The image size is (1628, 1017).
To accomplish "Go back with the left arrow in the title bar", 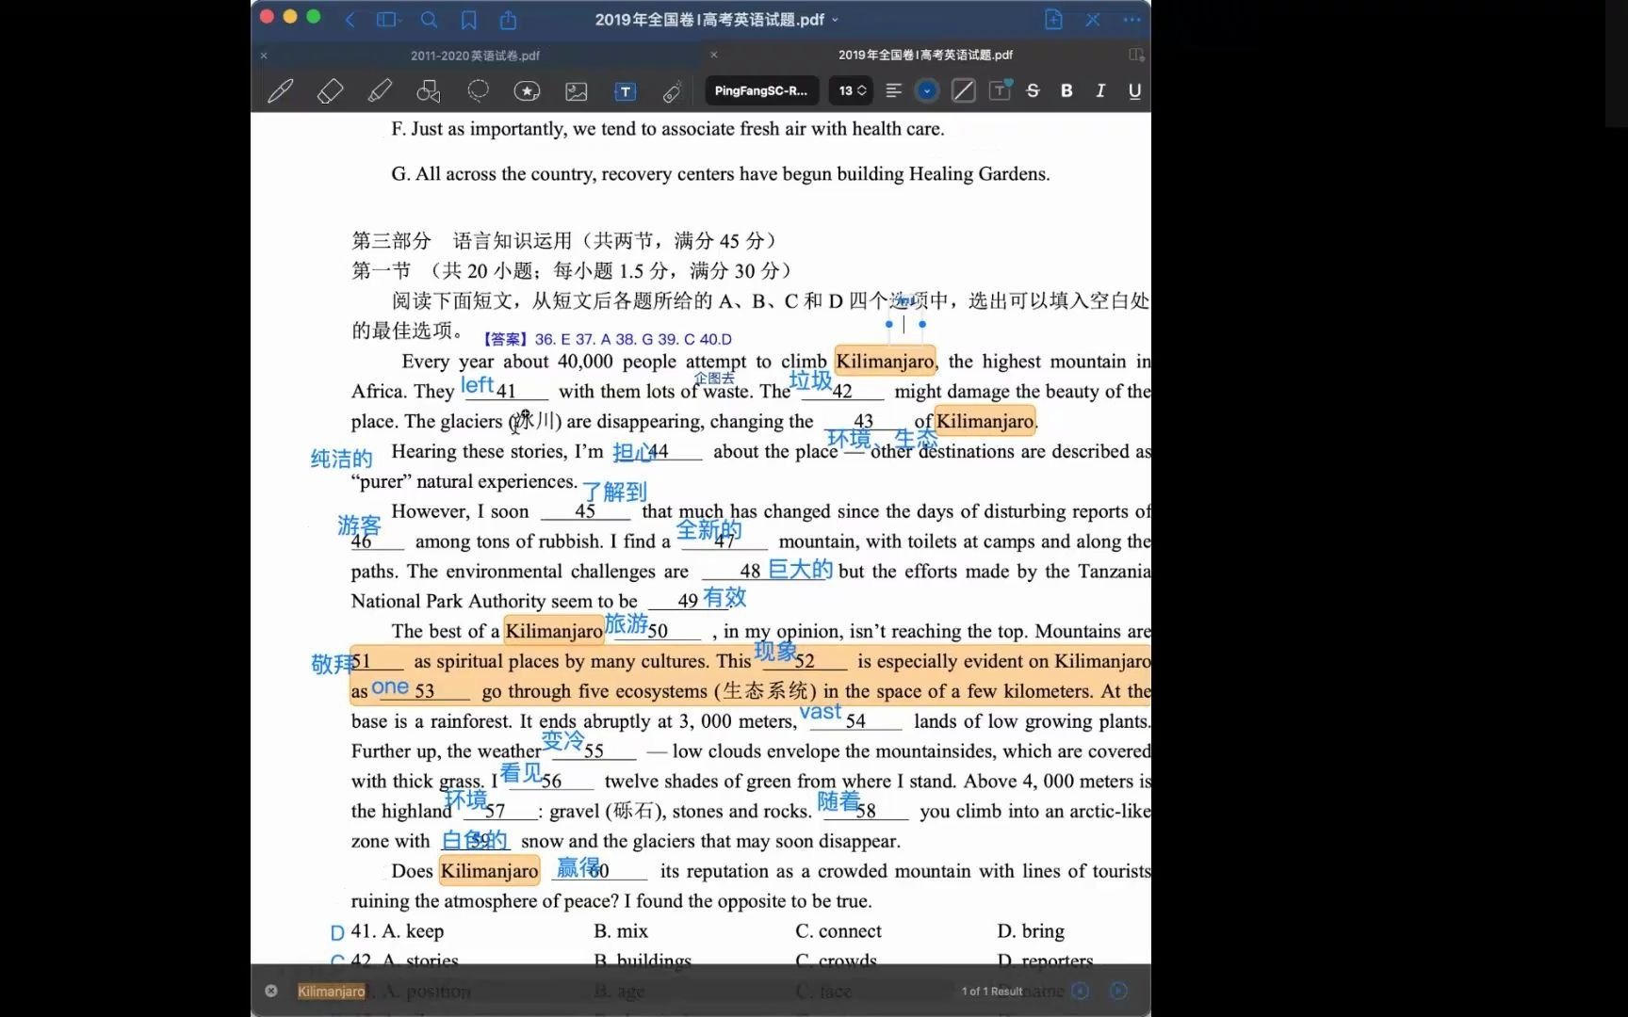I will pos(350,19).
